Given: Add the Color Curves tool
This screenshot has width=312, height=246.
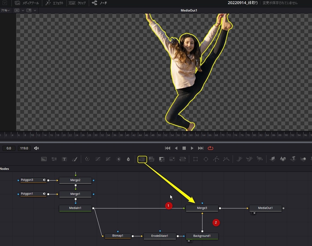Looking at the screenshot, I should coord(98,159).
